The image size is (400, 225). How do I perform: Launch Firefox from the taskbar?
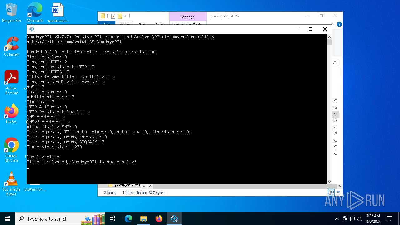pos(159,219)
